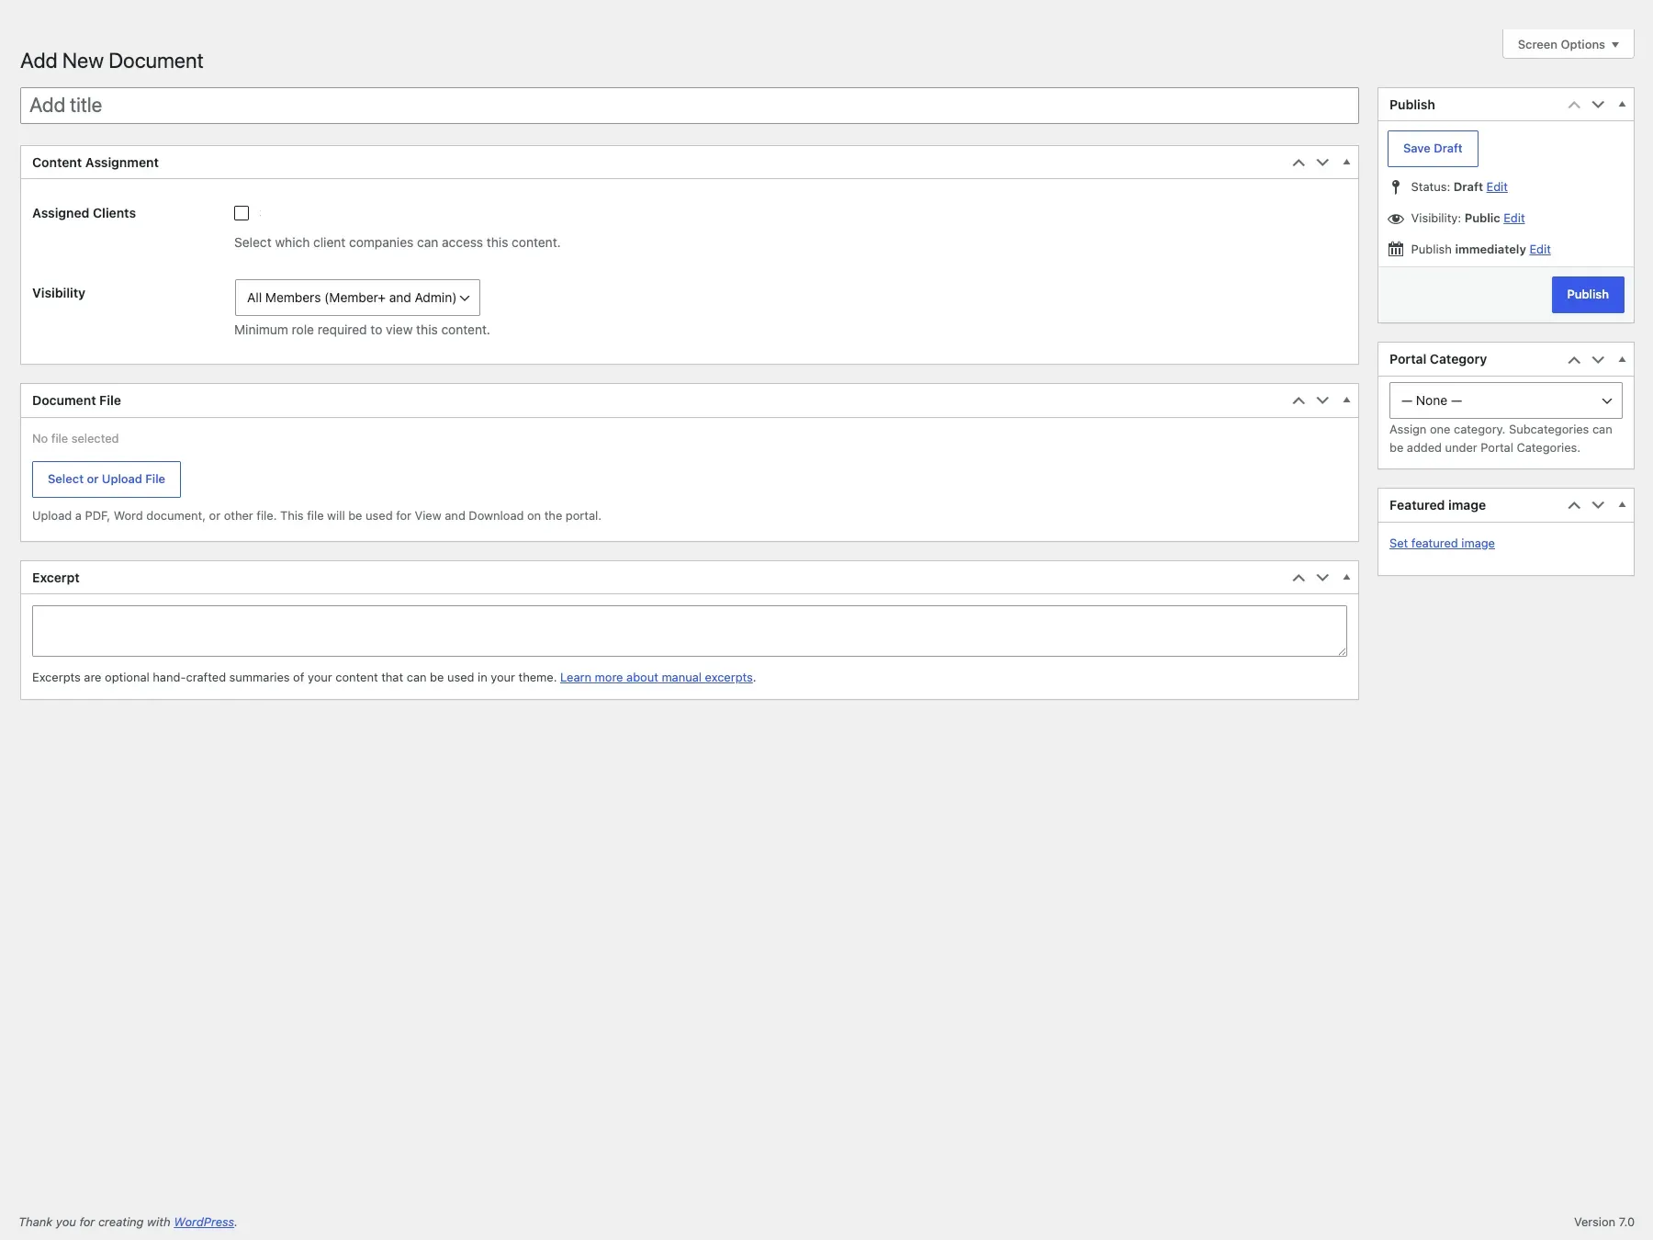Expand Screen Options tab
The image size is (1653, 1240).
1569,44
